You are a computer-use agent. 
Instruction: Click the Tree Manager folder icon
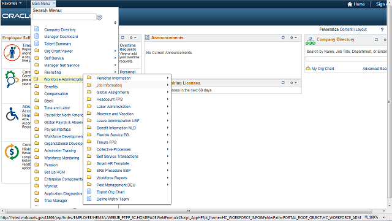tap(37, 200)
